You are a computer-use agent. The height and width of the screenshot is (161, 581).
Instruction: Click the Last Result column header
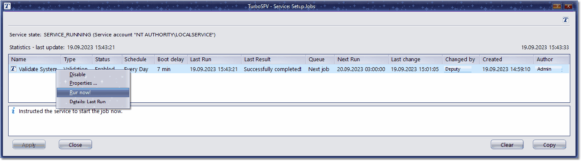274,60
